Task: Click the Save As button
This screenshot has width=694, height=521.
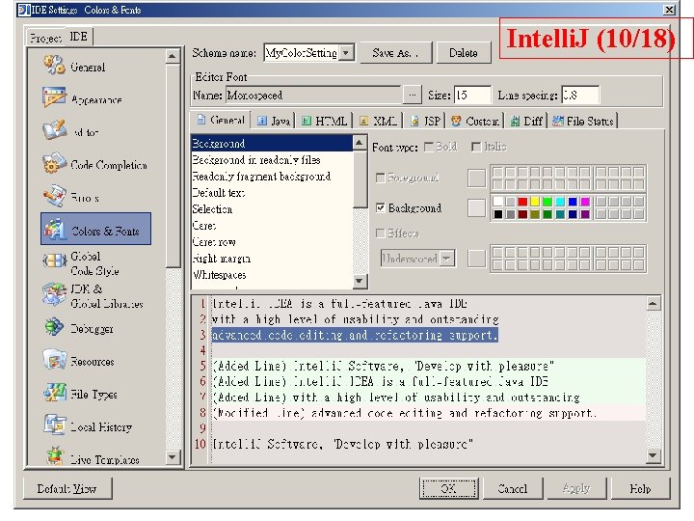Action: coord(395,53)
